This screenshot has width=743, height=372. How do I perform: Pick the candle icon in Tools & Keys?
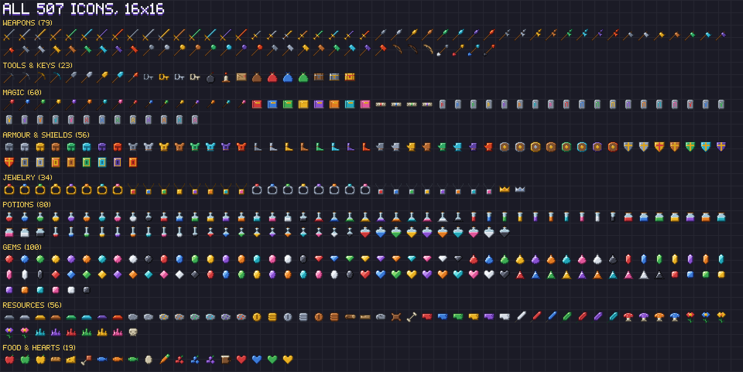click(x=226, y=77)
